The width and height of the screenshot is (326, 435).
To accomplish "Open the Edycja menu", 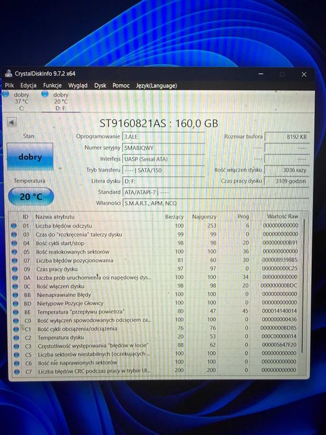I will (28, 85).
